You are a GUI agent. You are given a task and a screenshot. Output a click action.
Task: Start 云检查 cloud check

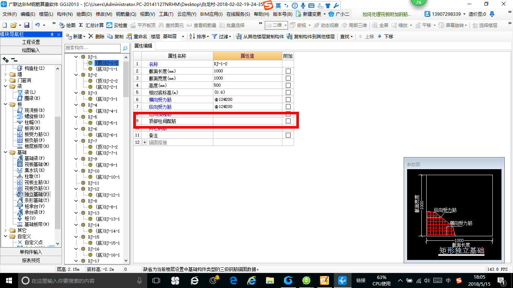[x=117, y=25]
